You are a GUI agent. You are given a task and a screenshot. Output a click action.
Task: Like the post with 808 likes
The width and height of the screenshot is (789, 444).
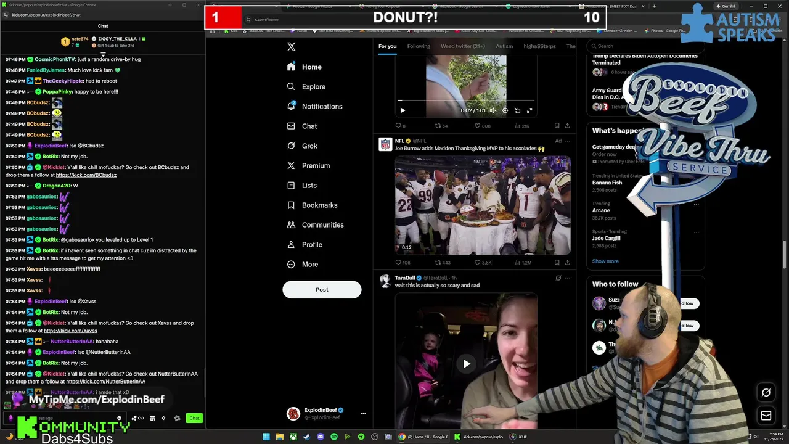pyautogui.click(x=482, y=126)
